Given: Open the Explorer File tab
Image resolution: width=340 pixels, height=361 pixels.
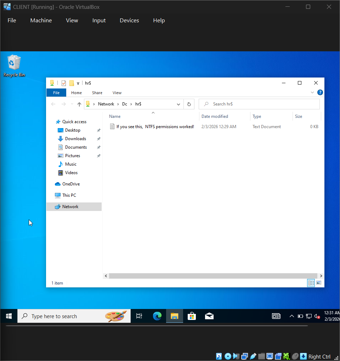Looking at the screenshot, I should (x=56, y=93).
